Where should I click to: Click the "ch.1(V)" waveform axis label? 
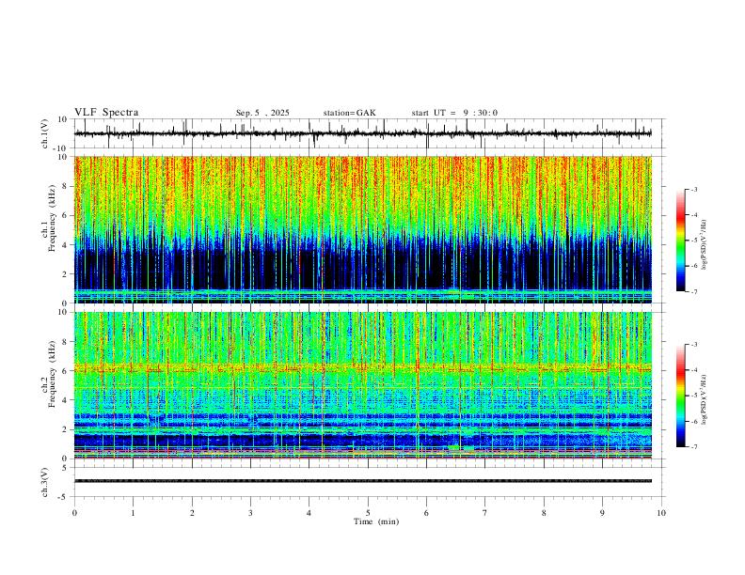click(45, 133)
